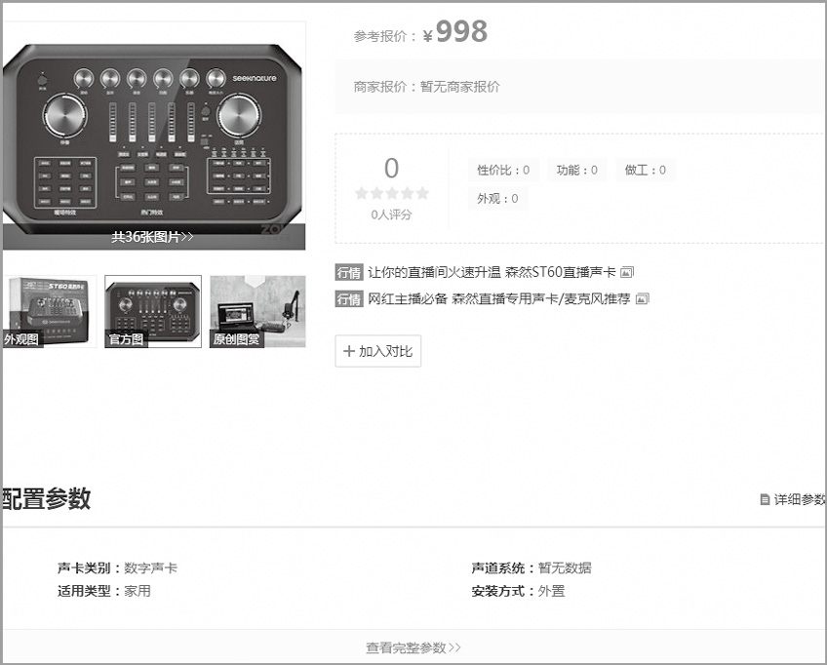The height and width of the screenshot is (665, 827).
Task: Select the 外观图 thumbnail
Action: click(x=49, y=311)
